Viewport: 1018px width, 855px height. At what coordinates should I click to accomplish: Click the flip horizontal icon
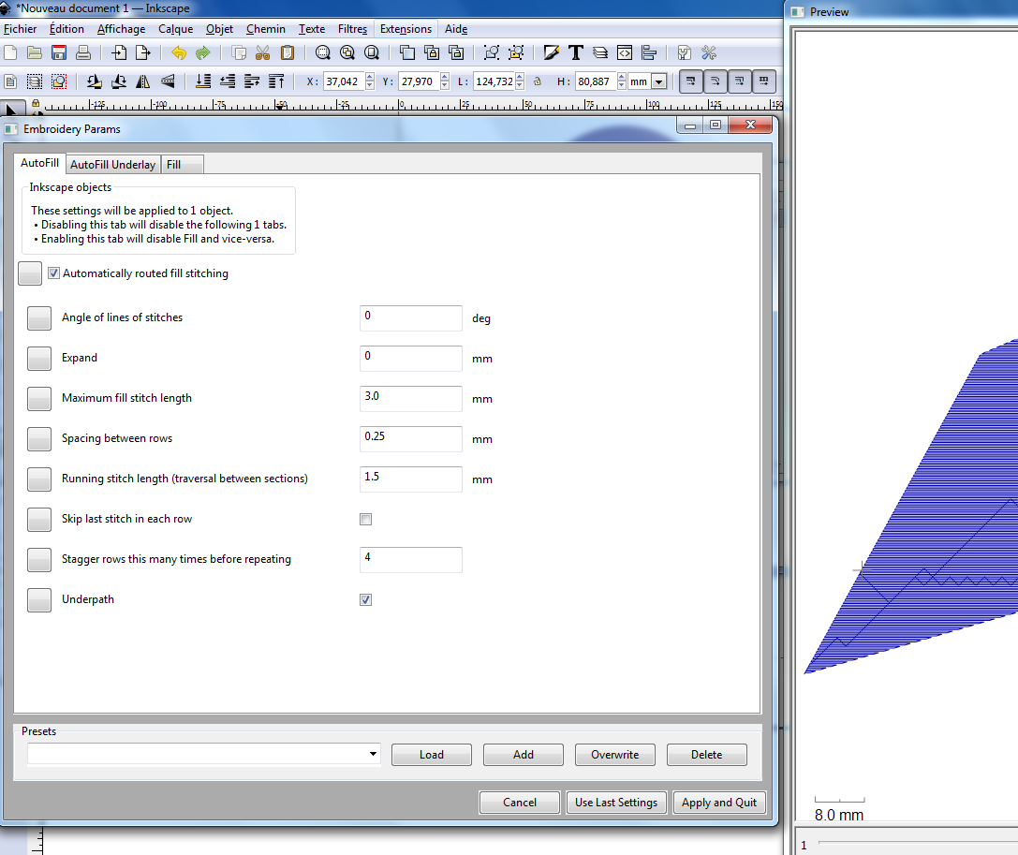point(142,81)
